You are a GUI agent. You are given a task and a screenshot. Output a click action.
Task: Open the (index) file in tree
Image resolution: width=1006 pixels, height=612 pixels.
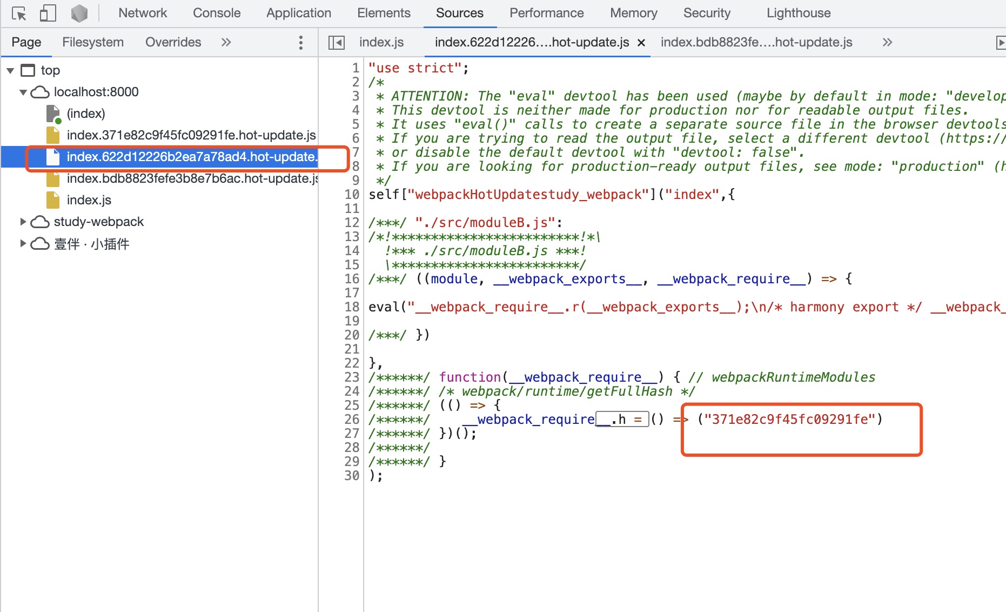(86, 114)
